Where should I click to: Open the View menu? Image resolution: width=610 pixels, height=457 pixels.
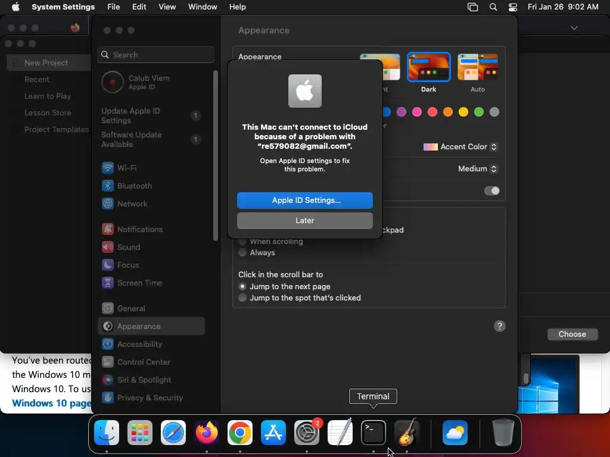(167, 7)
